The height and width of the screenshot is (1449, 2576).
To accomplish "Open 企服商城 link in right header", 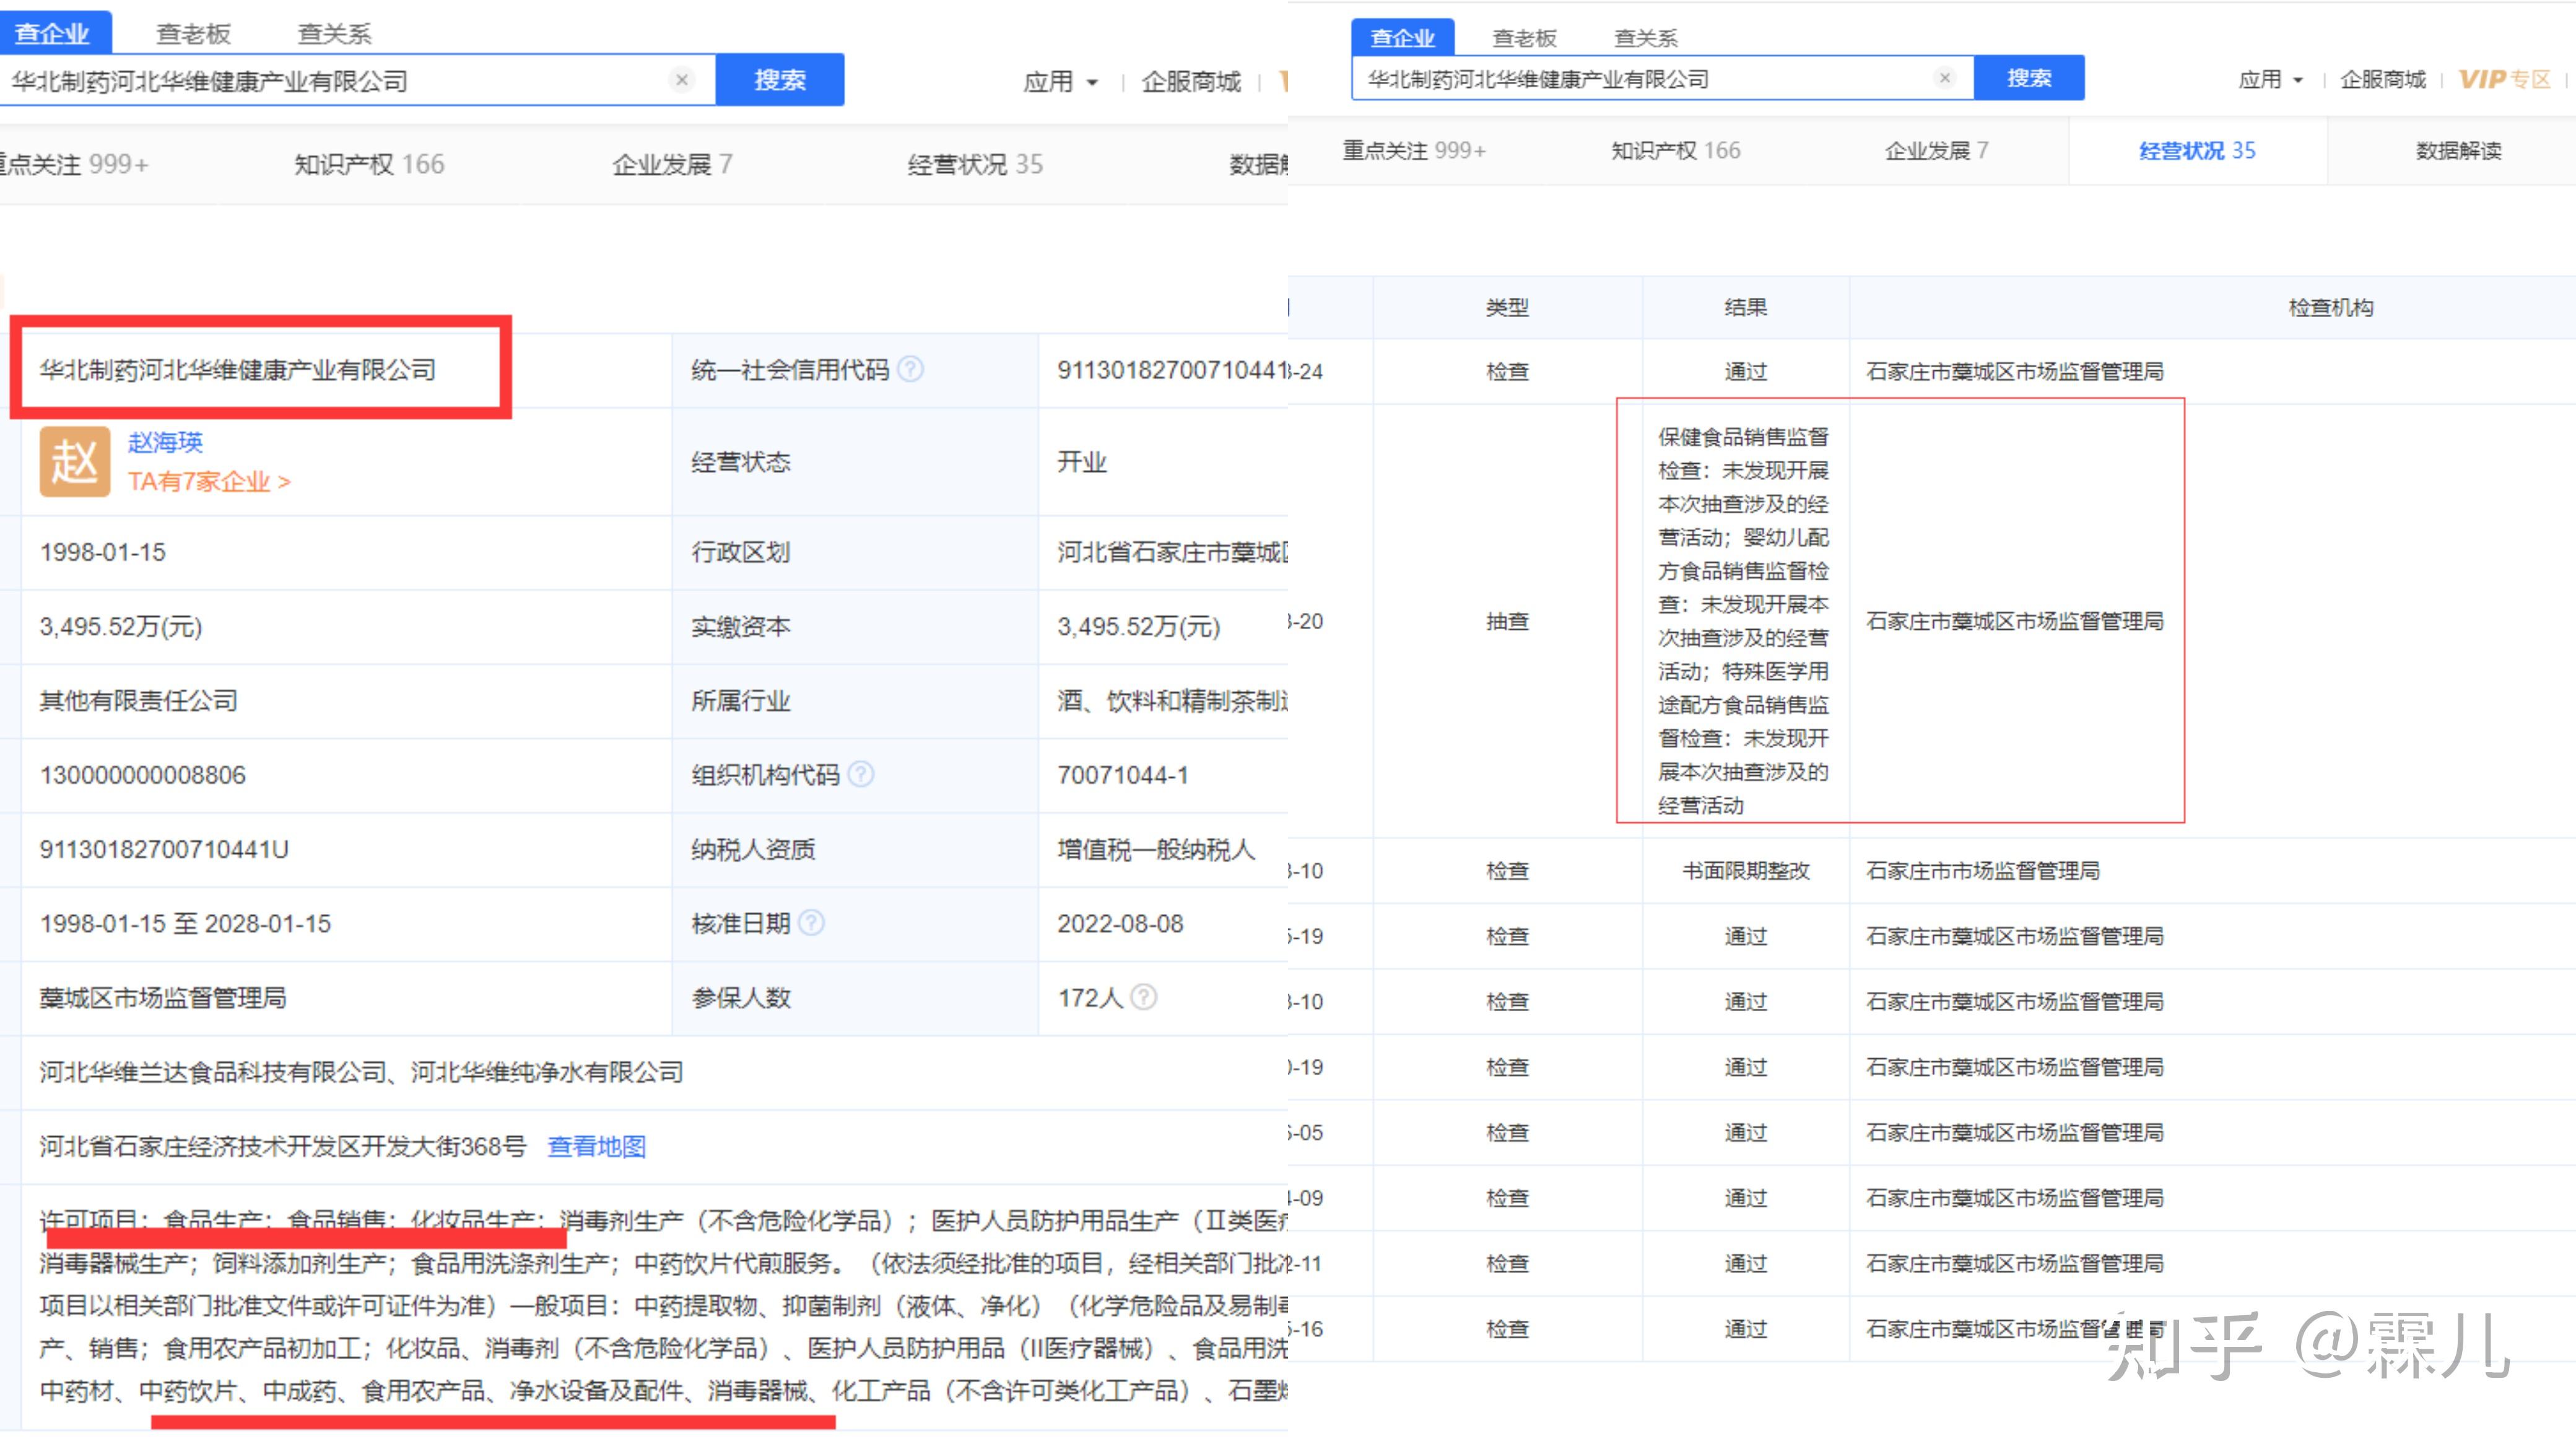I will tap(2383, 80).
